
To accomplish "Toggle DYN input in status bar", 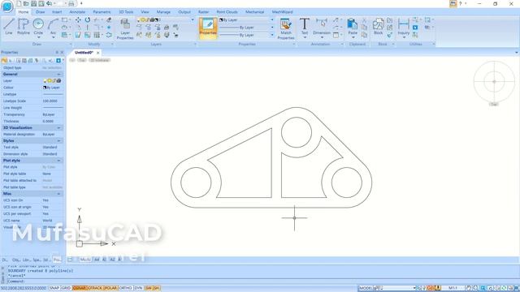I will (x=138, y=288).
